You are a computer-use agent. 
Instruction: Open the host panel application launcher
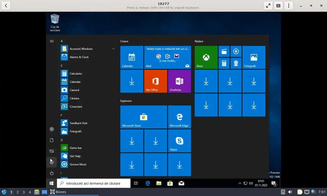coord(4,192)
